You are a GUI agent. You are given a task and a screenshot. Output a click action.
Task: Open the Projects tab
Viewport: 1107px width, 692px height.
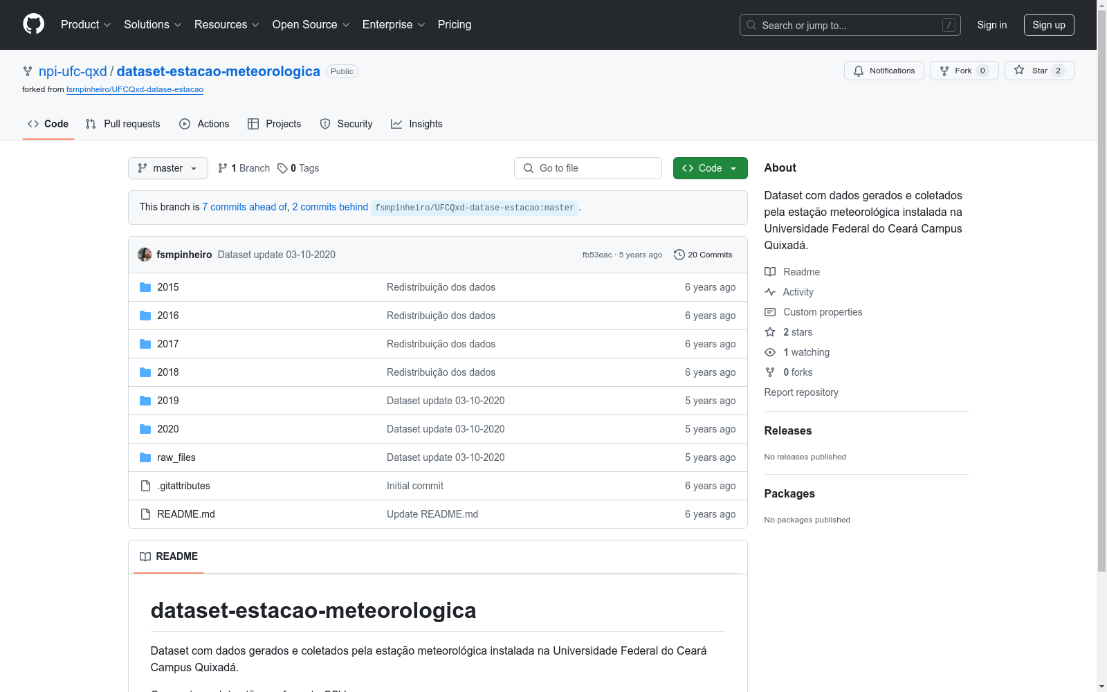point(275,124)
